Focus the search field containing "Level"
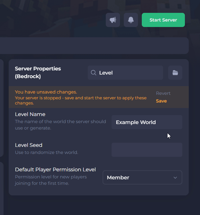This screenshot has width=200, height=215. pos(129,73)
